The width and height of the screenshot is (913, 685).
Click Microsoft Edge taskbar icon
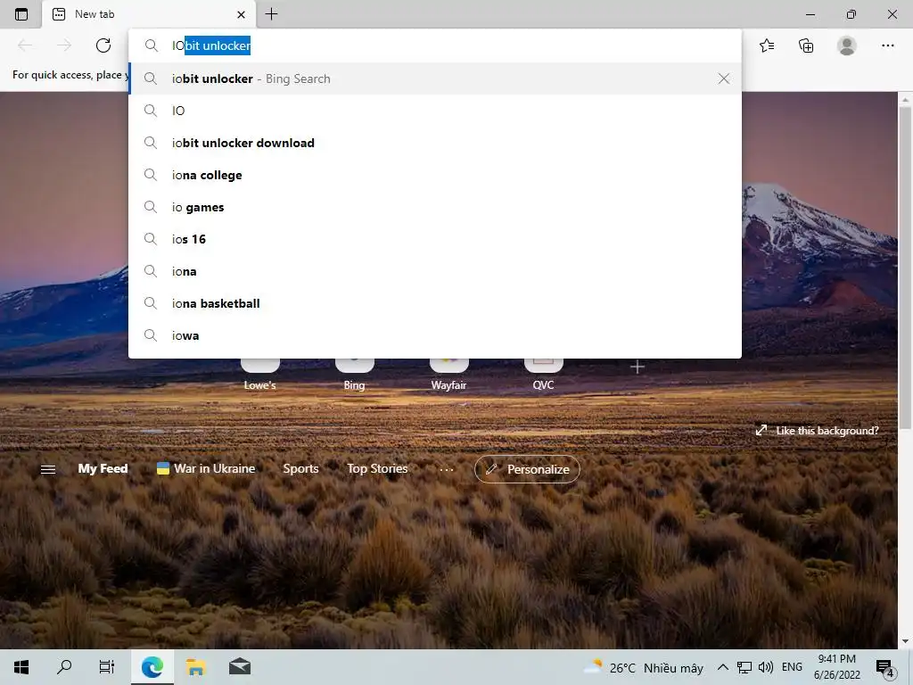coord(152,667)
